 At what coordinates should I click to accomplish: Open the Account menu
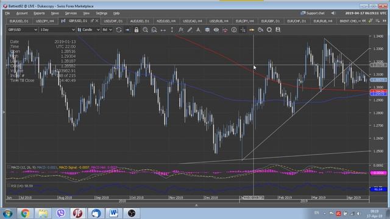coord(22,13)
